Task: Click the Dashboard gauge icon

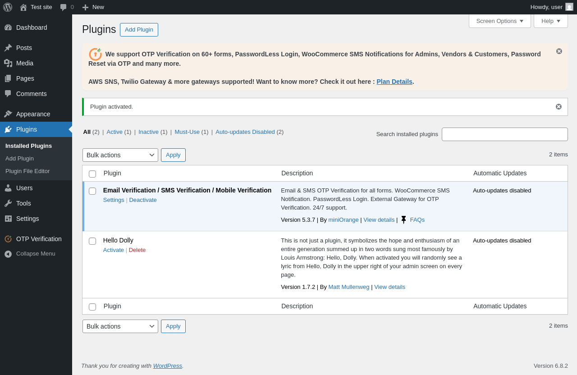Action: pos(8,27)
